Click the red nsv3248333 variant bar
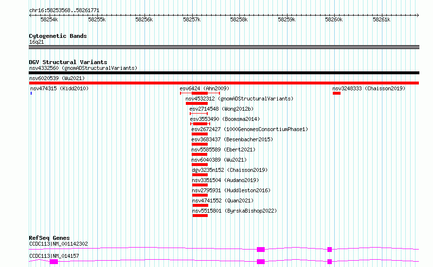The image size is (433, 267). click(x=337, y=93)
